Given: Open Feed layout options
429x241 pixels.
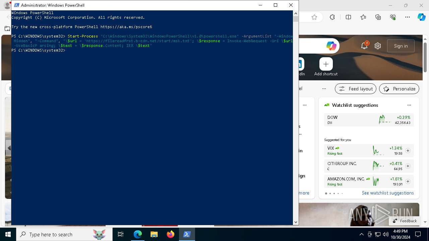Looking at the screenshot, I should click(x=356, y=89).
